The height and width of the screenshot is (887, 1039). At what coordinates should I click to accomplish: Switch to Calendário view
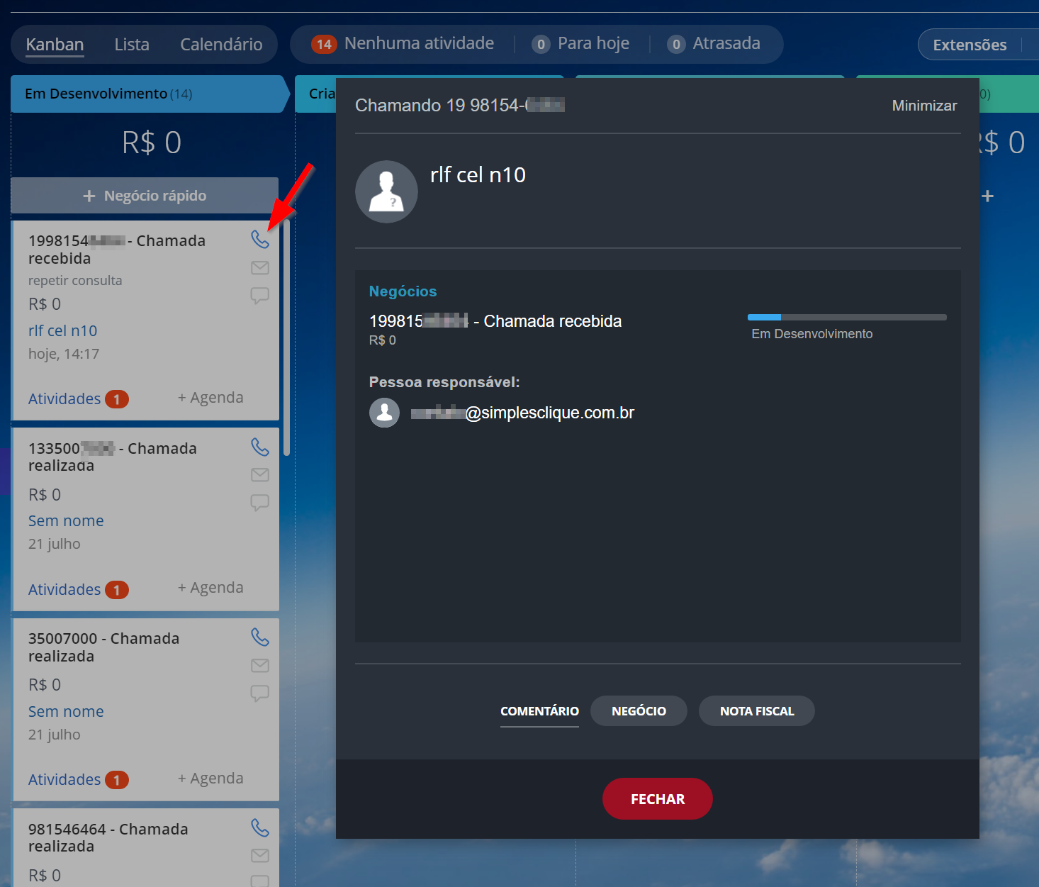221,45
